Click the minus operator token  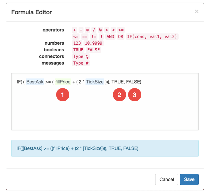[81, 30]
